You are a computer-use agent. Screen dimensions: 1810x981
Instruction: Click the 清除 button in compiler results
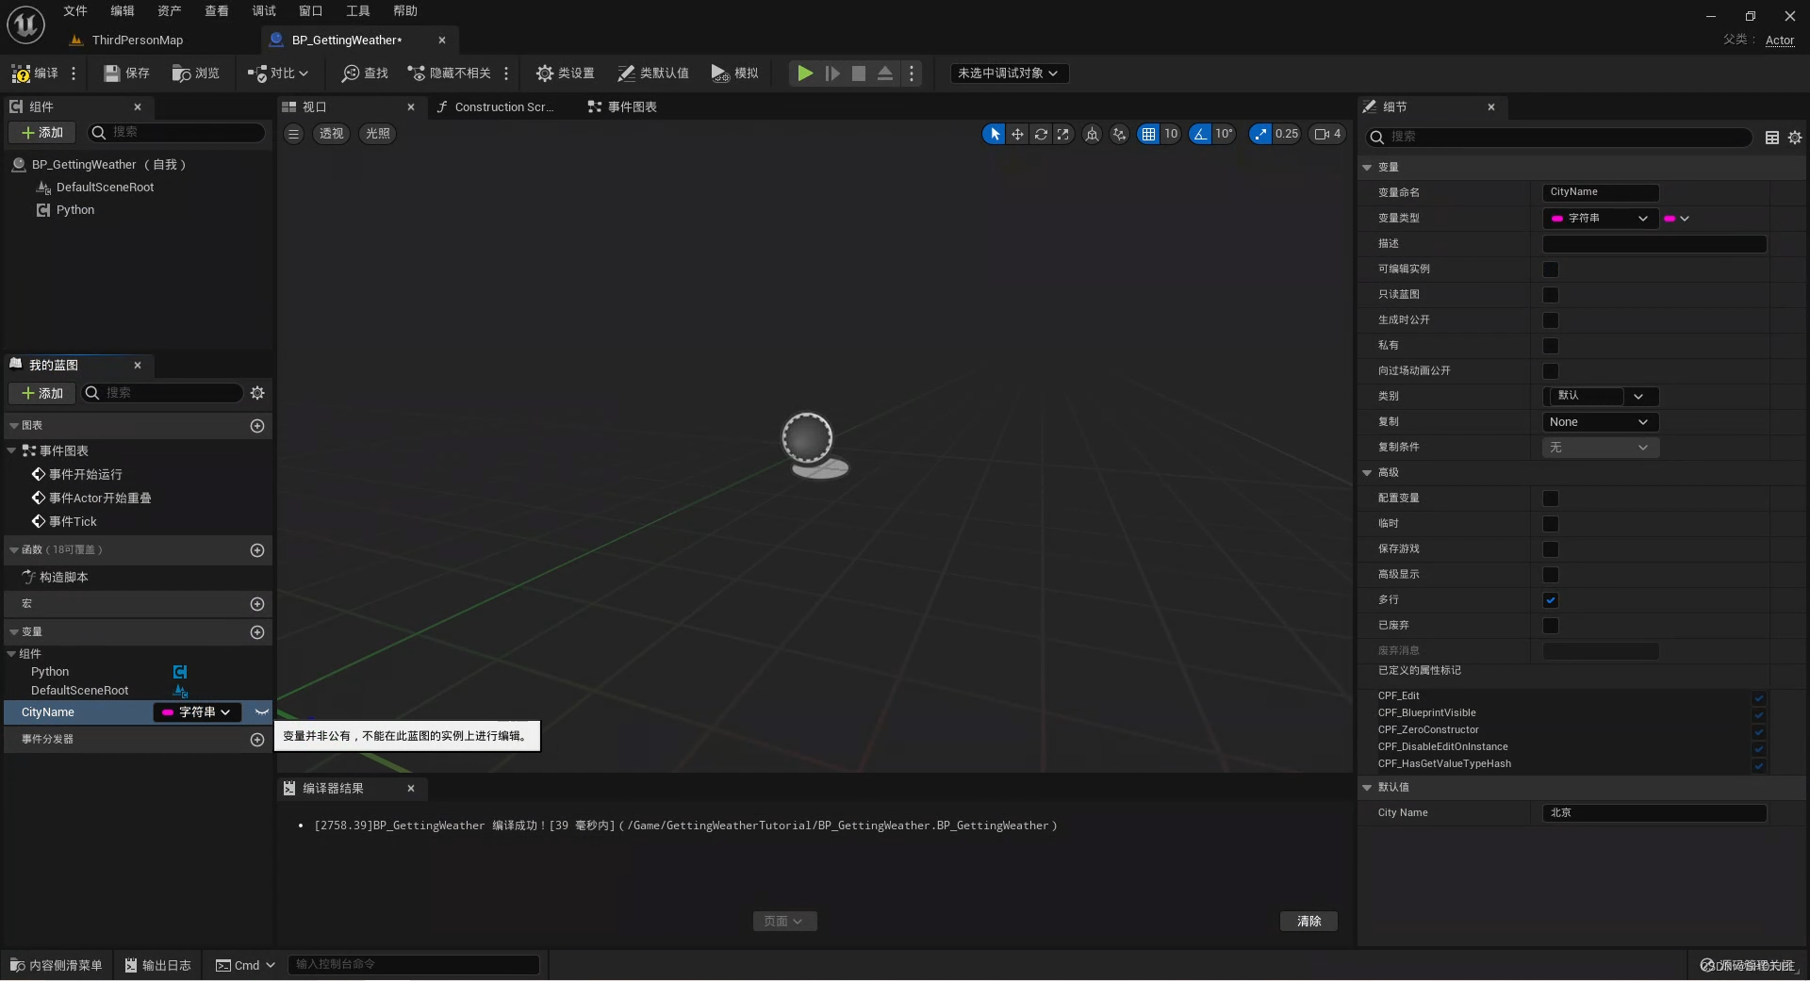[1308, 921]
